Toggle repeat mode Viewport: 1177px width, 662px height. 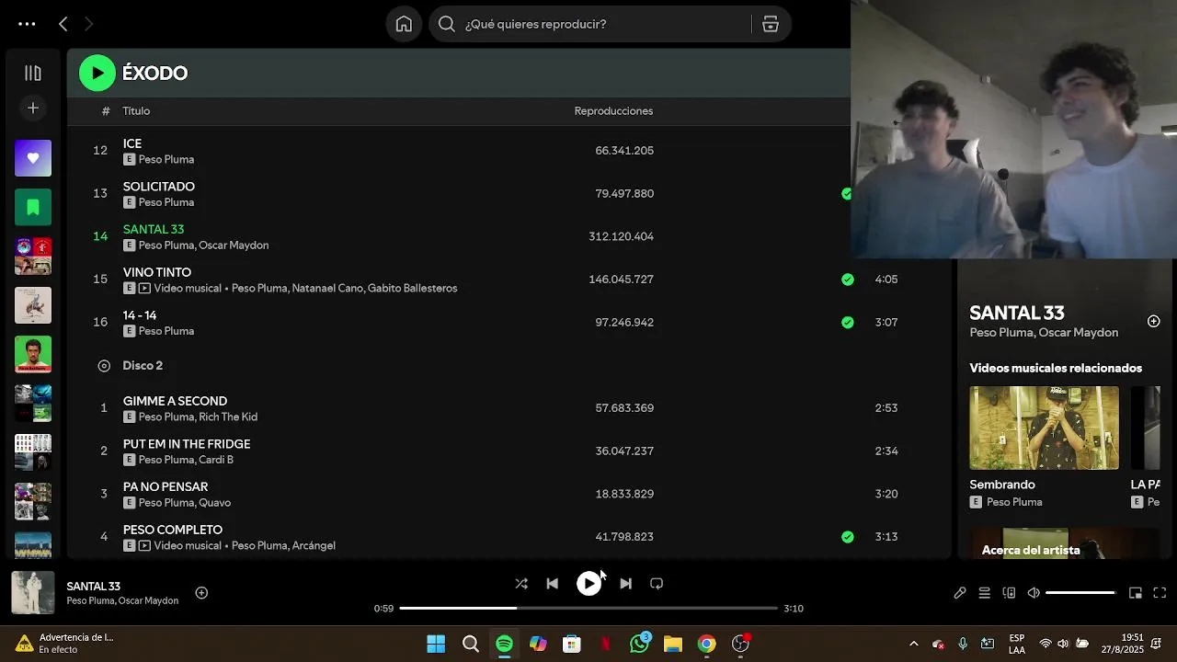tap(657, 583)
